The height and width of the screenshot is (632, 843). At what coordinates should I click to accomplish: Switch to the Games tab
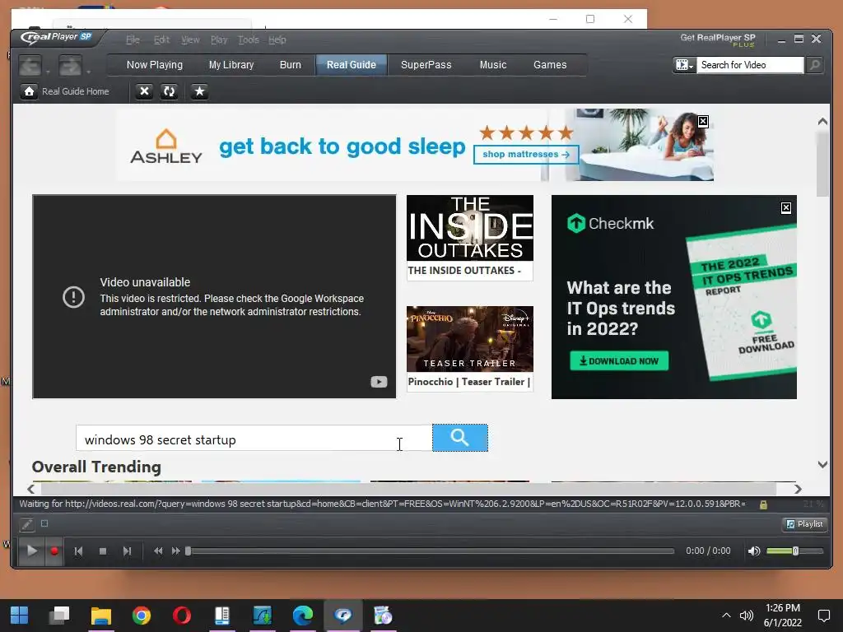pos(550,64)
